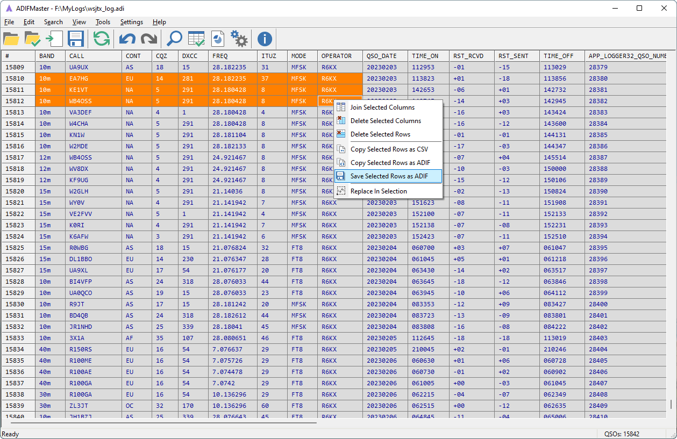
Task: Open the pie chart report icon
Action: [218, 39]
